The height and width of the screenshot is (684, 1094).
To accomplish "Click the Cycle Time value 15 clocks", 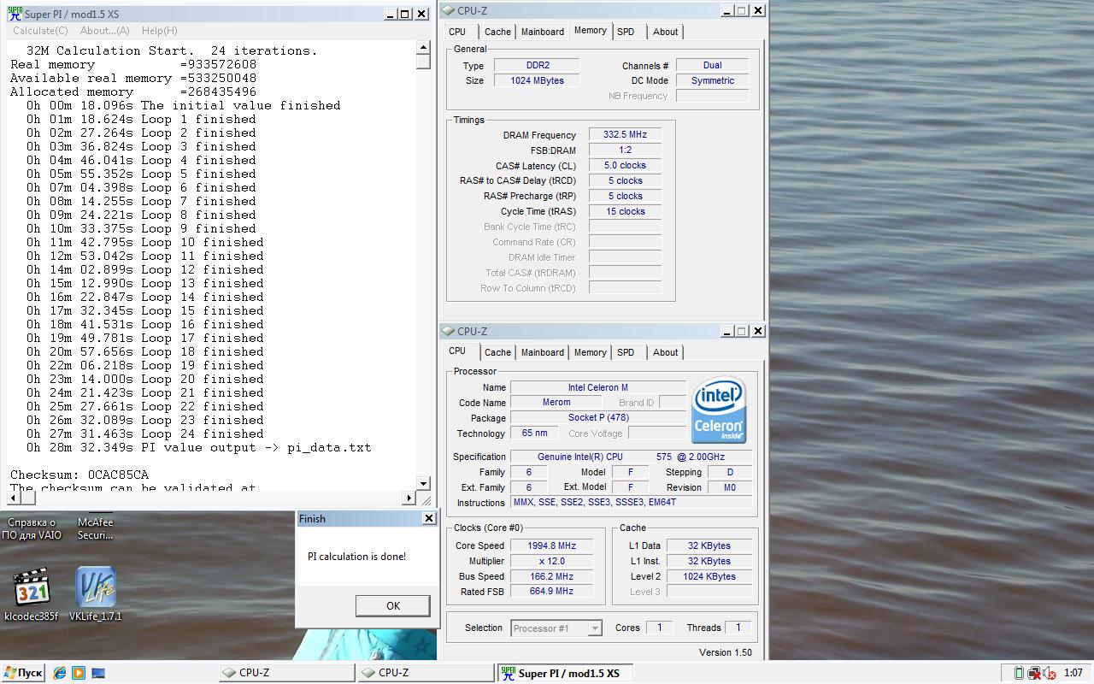I will pos(625,212).
